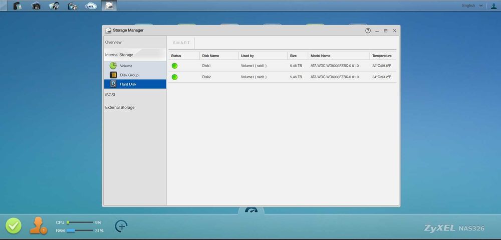
Task: Open the user account icon at top right
Action: point(493,6)
